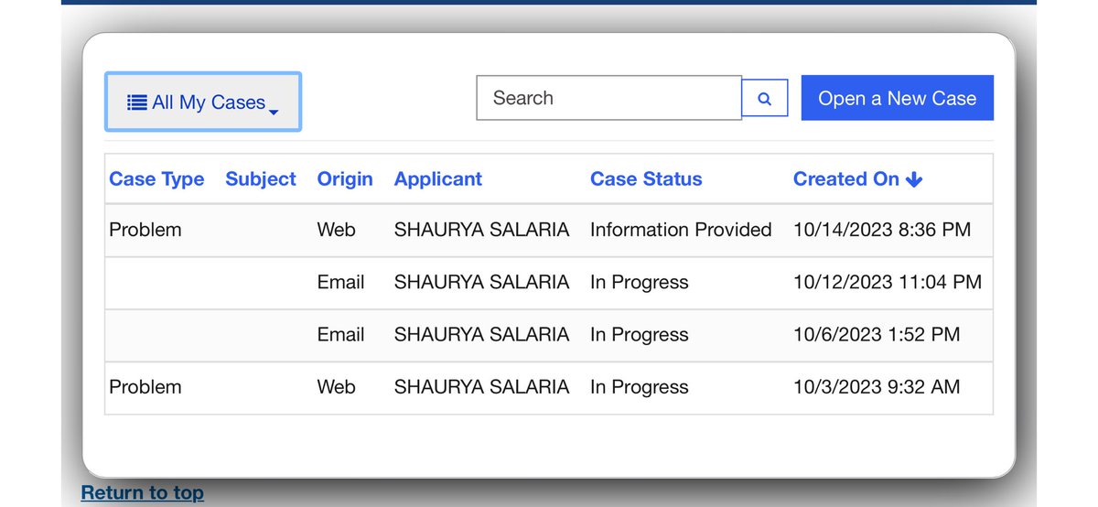Click 'In Progress' in 10/3/2023 row
The width and height of the screenshot is (1098, 507).
[640, 387]
